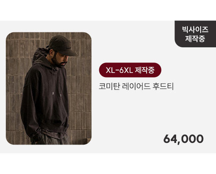
Task: Click the word 빅사이즈 in dark badge
Action: click(x=195, y=29)
